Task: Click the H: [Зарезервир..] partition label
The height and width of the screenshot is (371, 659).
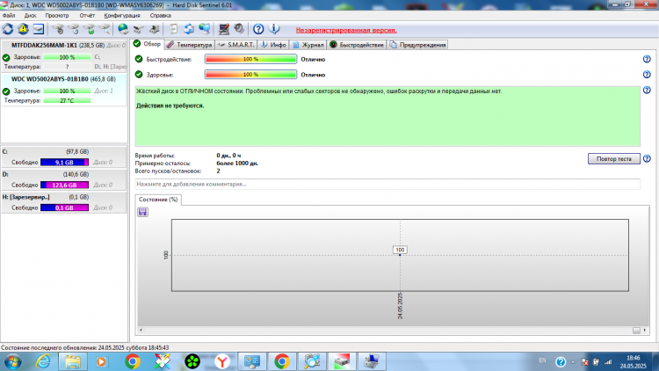Action: point(26,197)
